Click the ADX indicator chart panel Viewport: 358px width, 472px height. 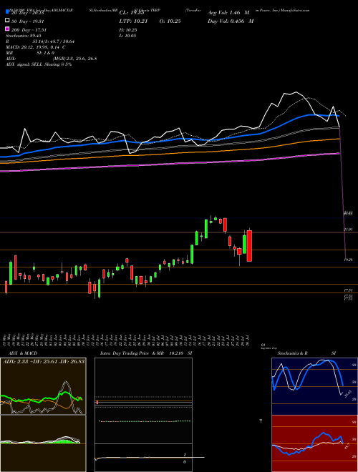pos(43,386)
